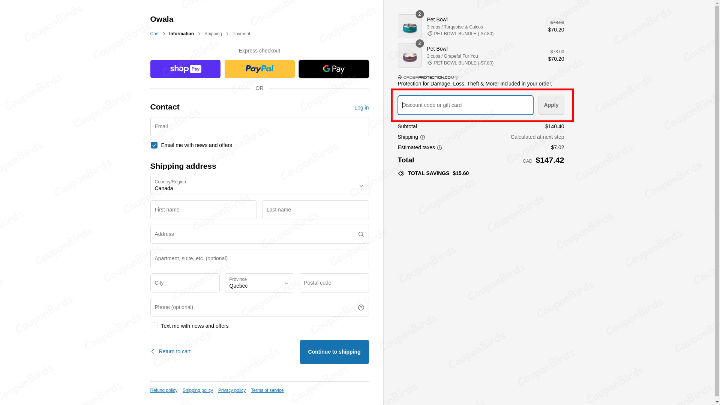
Task: Open the Refund policy link
Action: point(163,390)
